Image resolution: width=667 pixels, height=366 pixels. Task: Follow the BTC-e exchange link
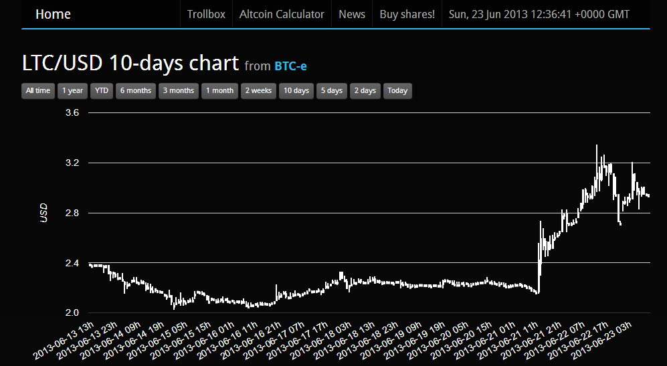(290, 66)
